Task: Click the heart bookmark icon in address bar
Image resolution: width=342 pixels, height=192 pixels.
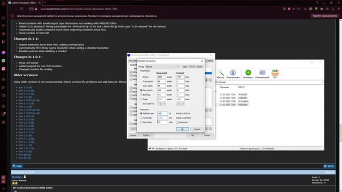Action: coord(298,9)
